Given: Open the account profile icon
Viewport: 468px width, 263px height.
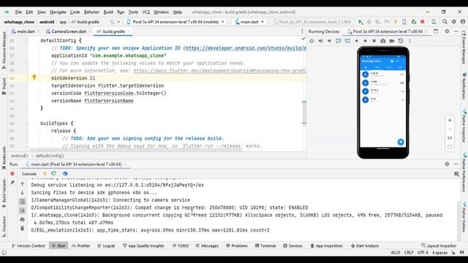Looking at the screenshot, I should (x=463, y=22).
